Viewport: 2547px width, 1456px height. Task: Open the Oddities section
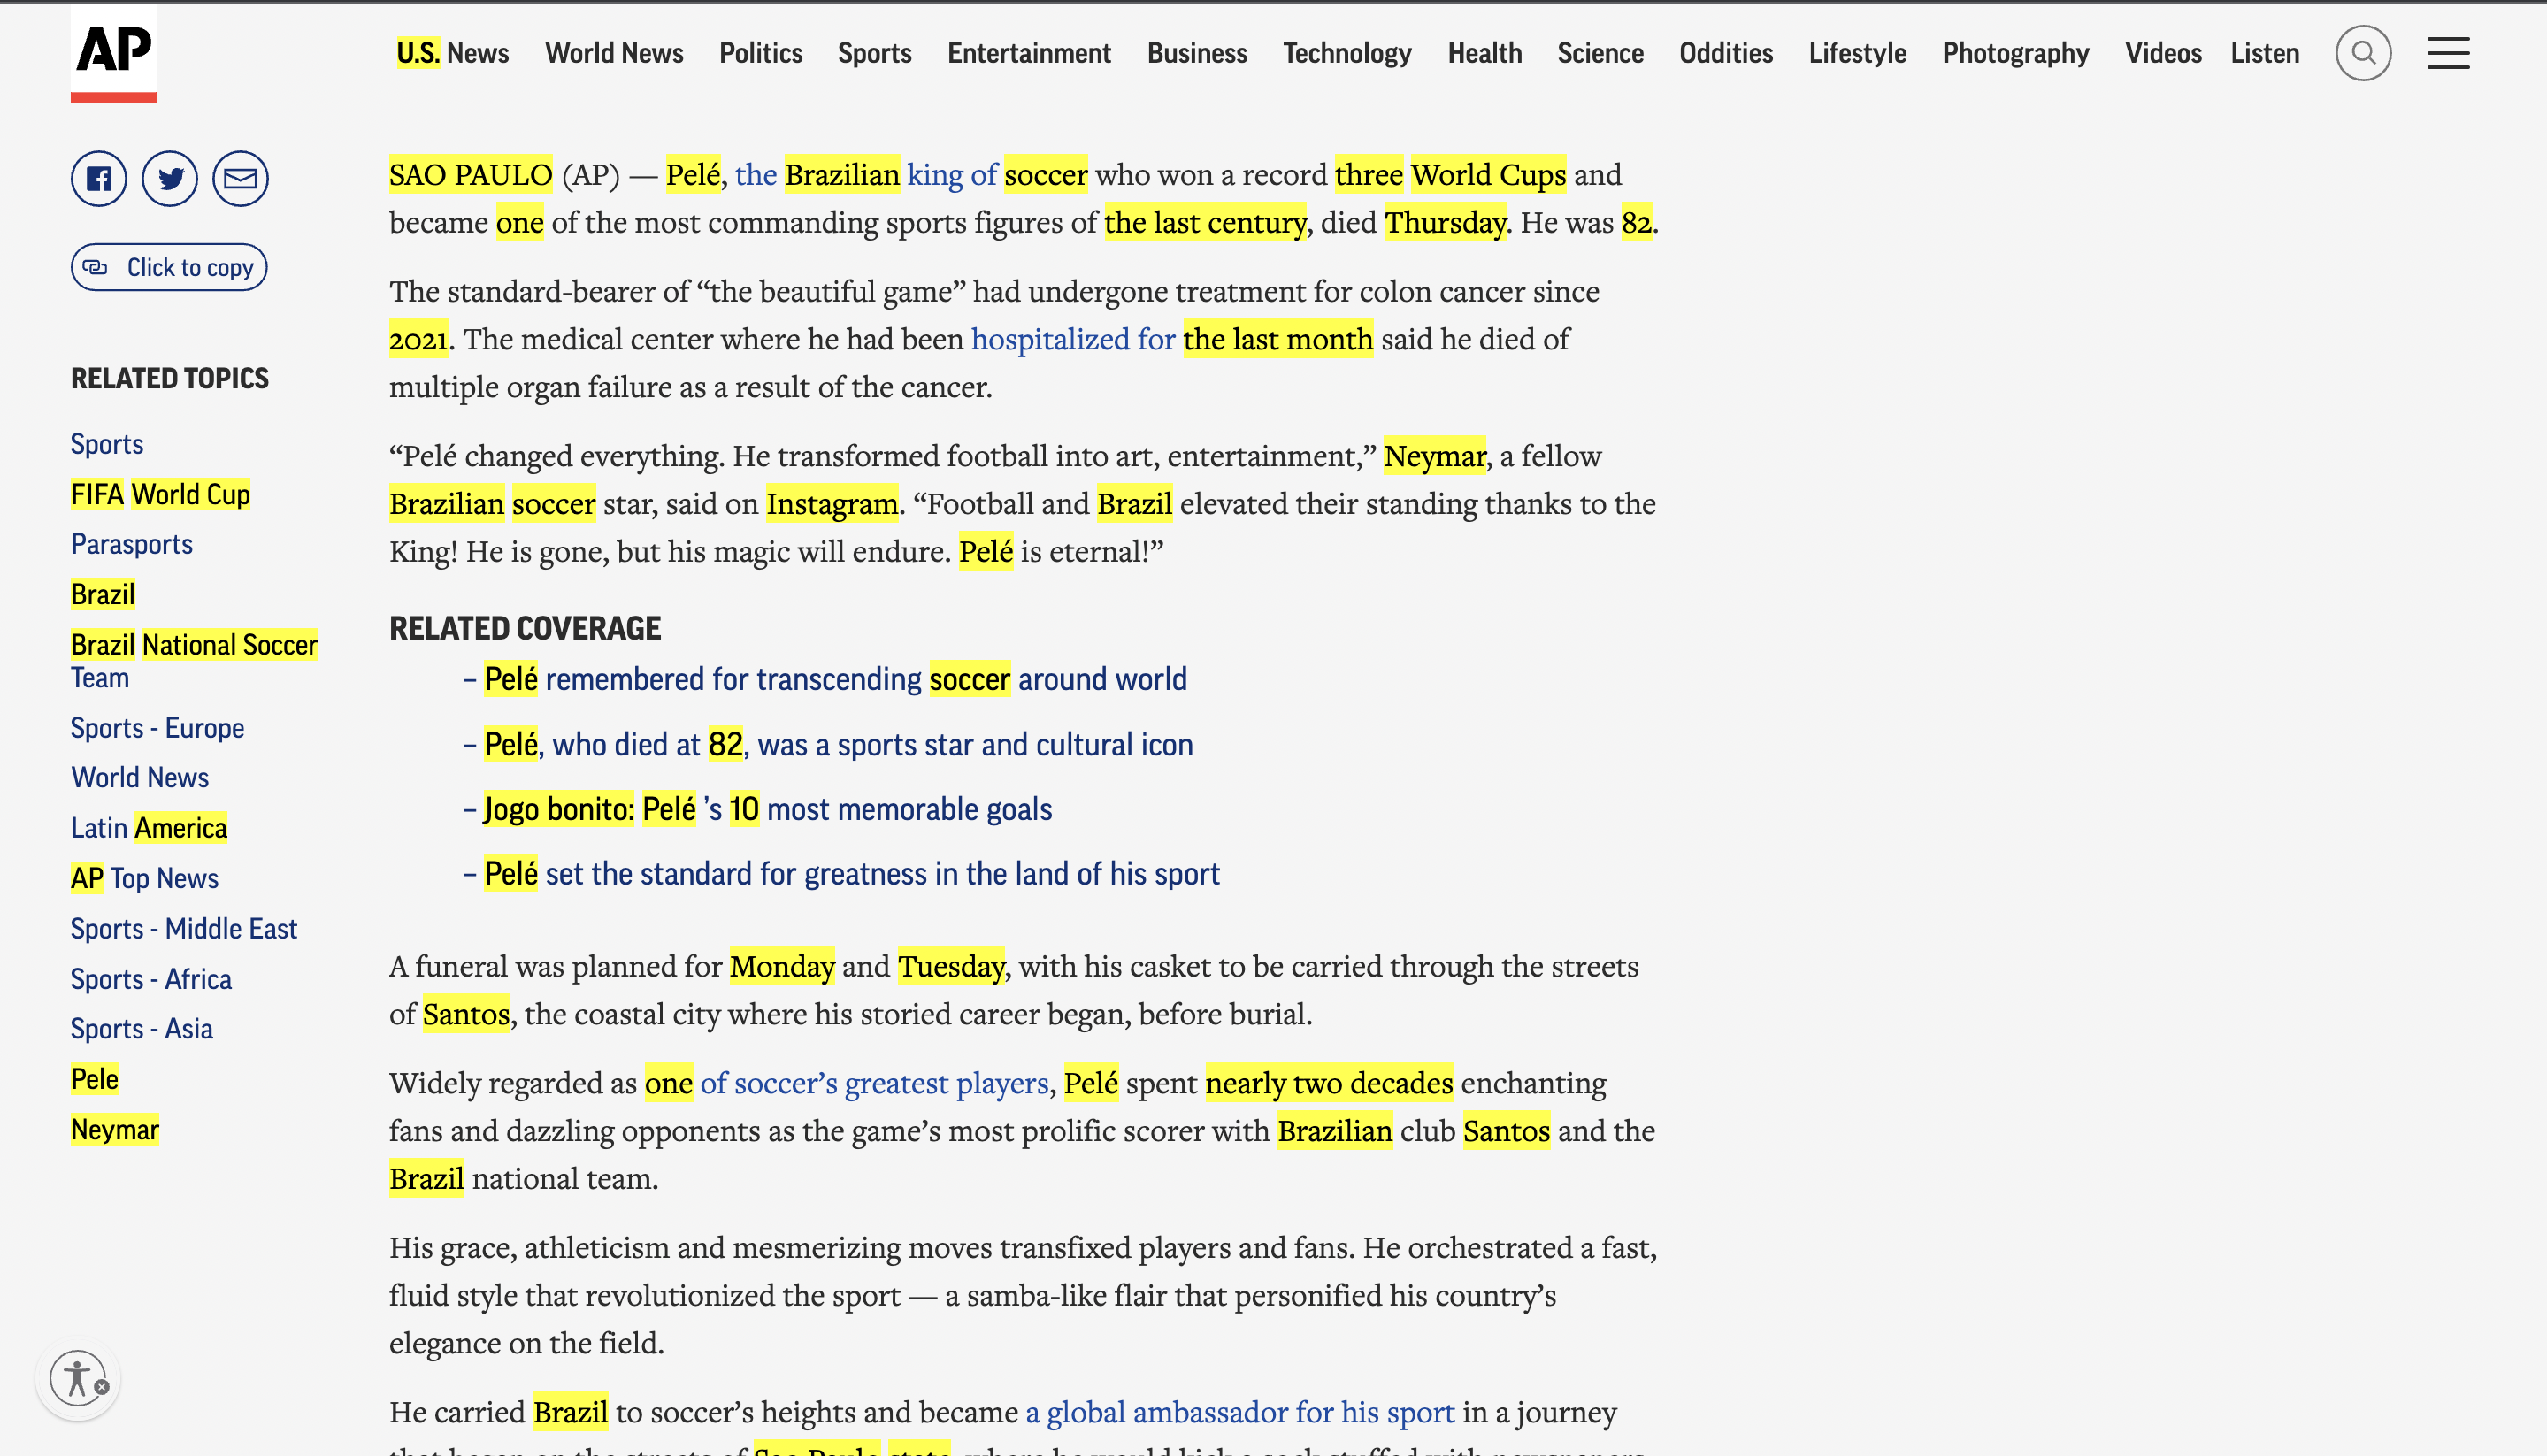[x=1725, y=53]
